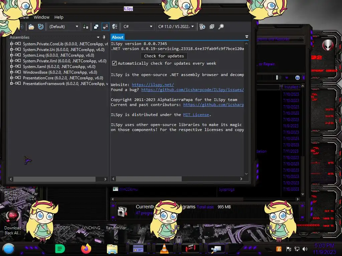Open the (Default) assembly list dropdown

63,27
